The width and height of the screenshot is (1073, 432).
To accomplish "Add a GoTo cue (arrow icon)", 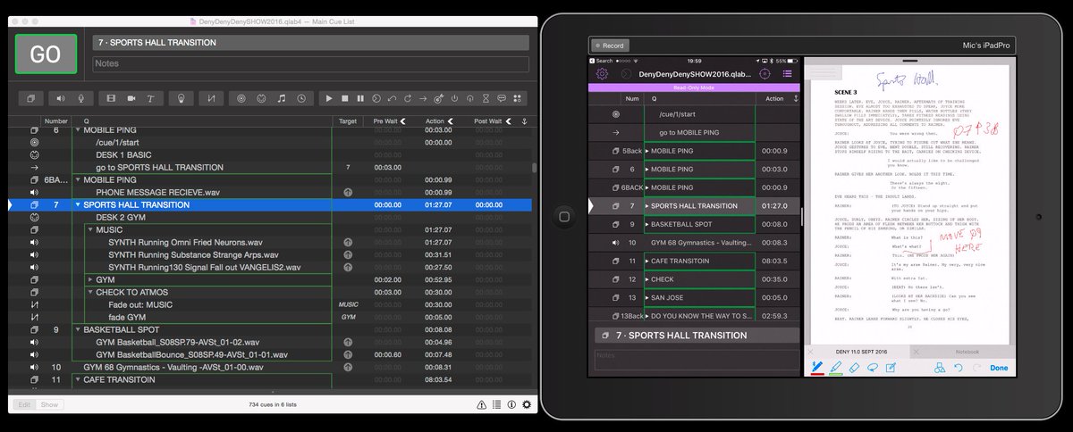I will (x=424, y=98).
